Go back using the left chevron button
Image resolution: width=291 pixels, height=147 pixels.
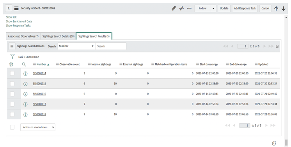coord(9,8)
